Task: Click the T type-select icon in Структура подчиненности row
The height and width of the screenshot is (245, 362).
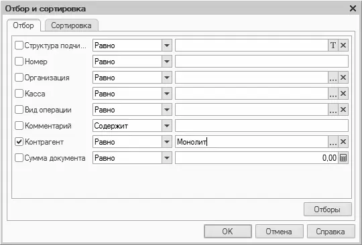Action: pyautogui.click(x=333, y=45)
